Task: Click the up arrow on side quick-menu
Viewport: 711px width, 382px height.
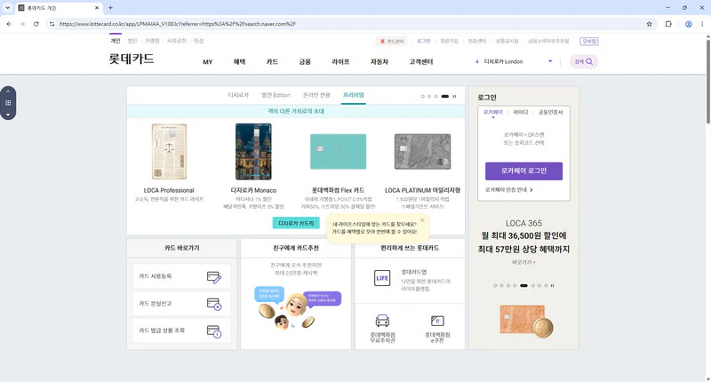Action: 8,92
